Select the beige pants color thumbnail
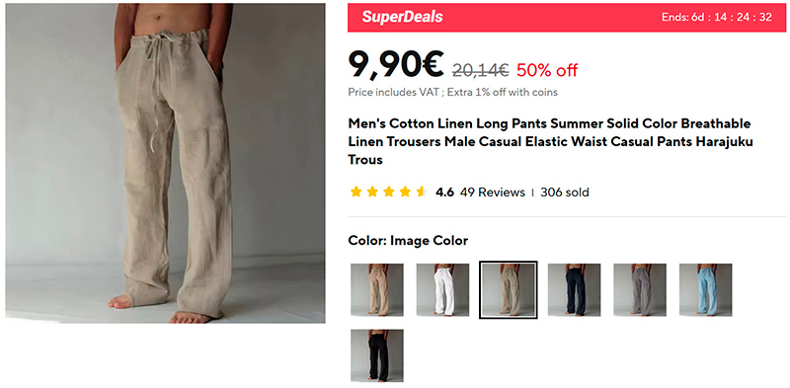The width and height of the screenshot is (790, 388). coord(377,289)
